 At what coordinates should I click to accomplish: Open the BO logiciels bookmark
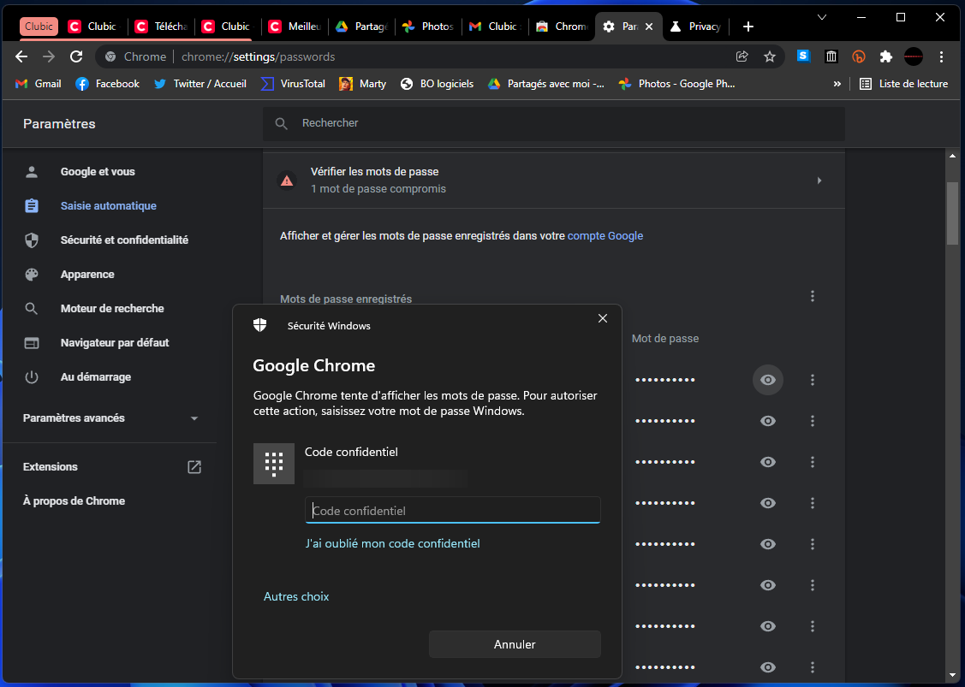click(437, 84)
